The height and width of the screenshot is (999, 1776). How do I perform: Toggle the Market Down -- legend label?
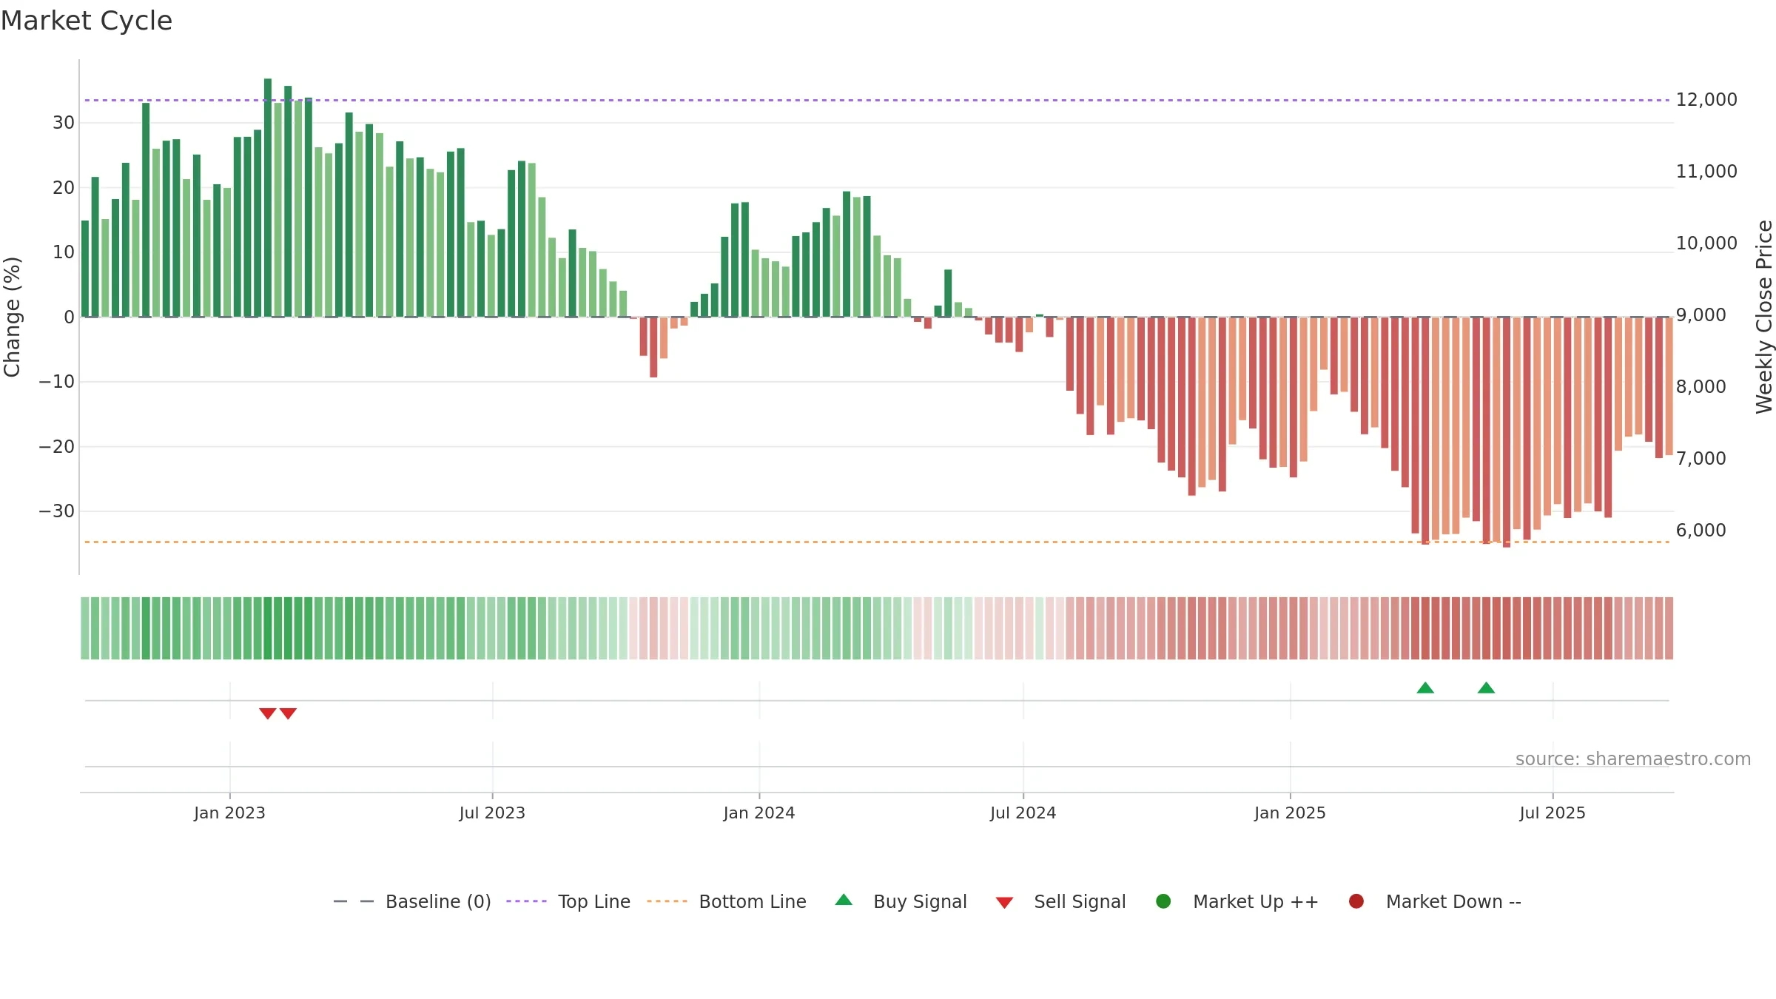(1453, 902)
